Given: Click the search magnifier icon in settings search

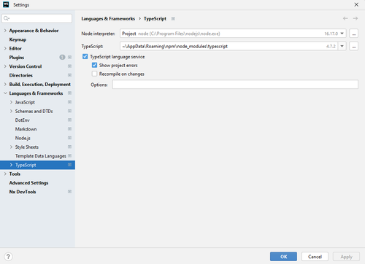Looking at the screenshot, I should [7, 18].
